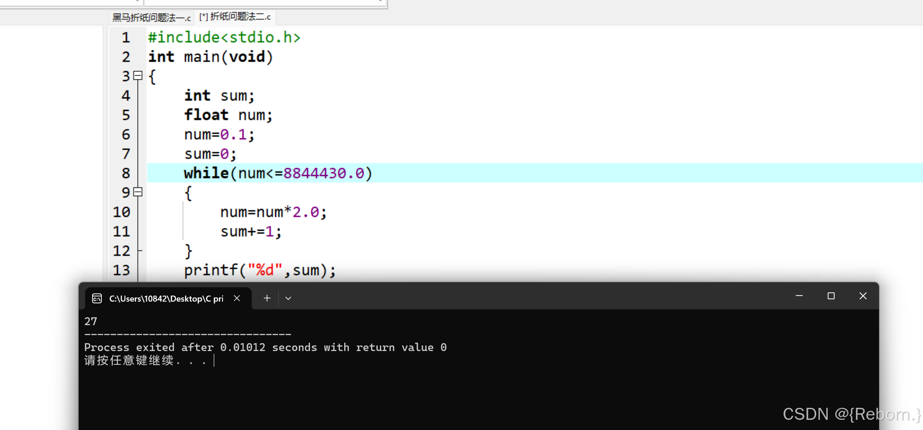Open a new terminal tab with plus
Image resolution: width=923 pixels, height=430 pixels.
point(267,298)
